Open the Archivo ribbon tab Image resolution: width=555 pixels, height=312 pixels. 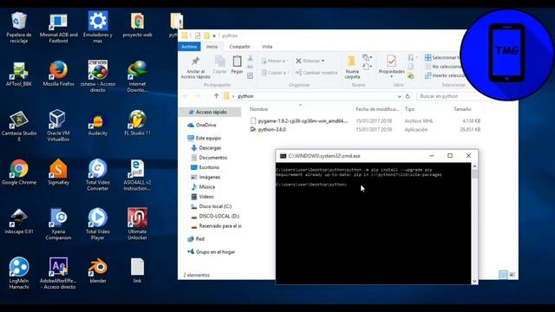tap(189, 47)
